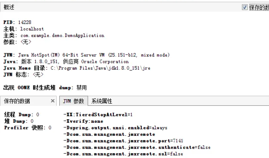The height and width of the screenshot is (158, 269).
Task: Select the PID value 14228
Action: coord(25,22)
